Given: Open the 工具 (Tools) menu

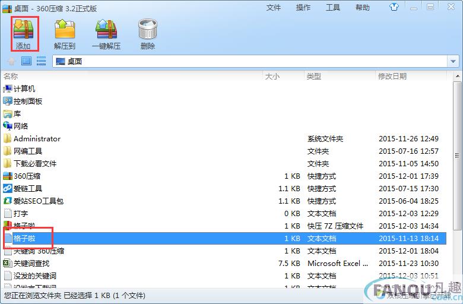Looking at the screenshot, I should coord(333,8).
